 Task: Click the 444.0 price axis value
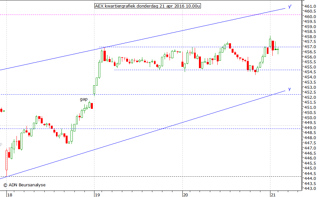(310, 178)
